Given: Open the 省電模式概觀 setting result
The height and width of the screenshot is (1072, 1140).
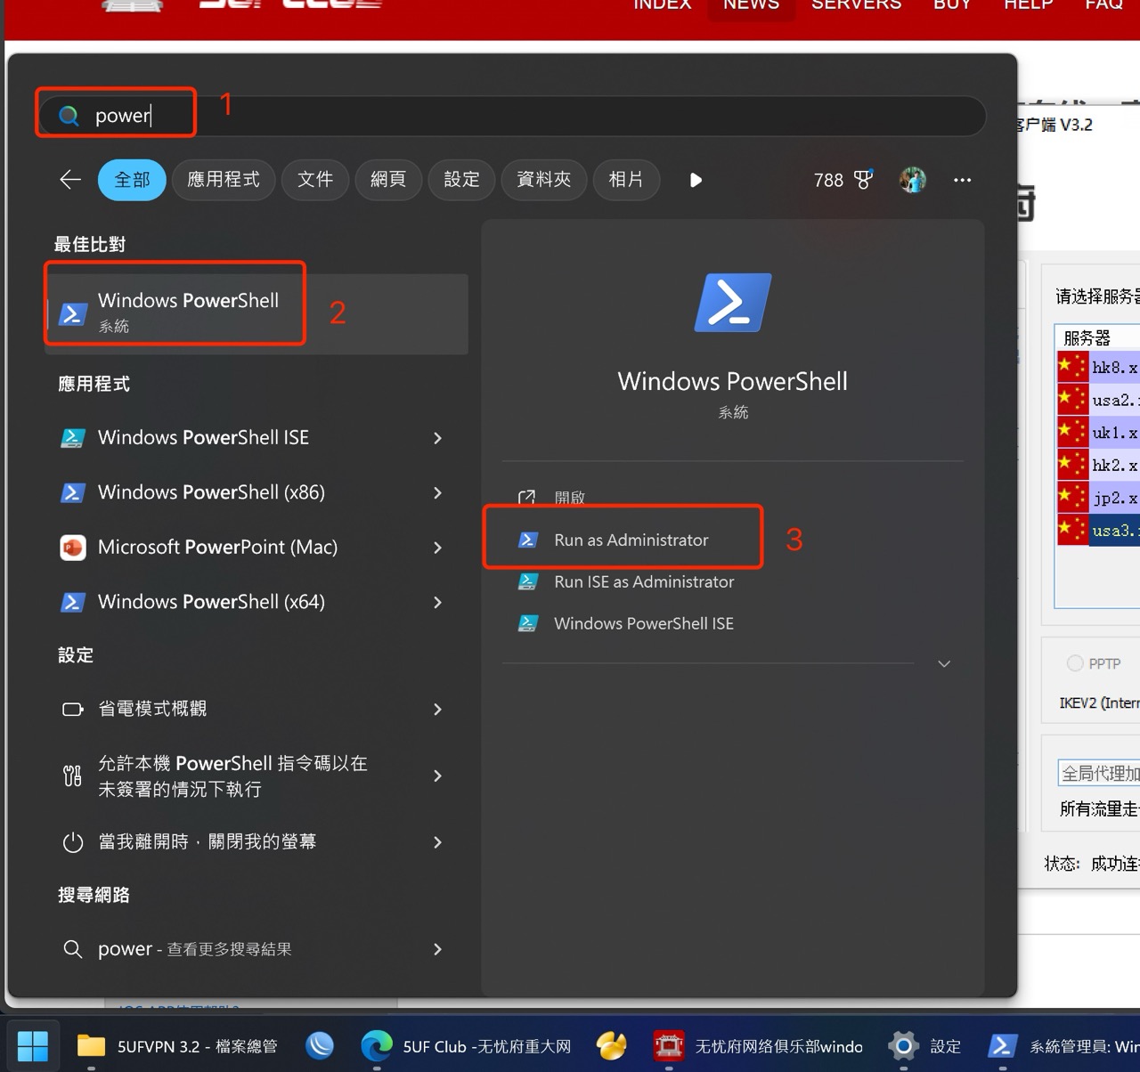Looking at the screenshot, I should click(151, 709).
